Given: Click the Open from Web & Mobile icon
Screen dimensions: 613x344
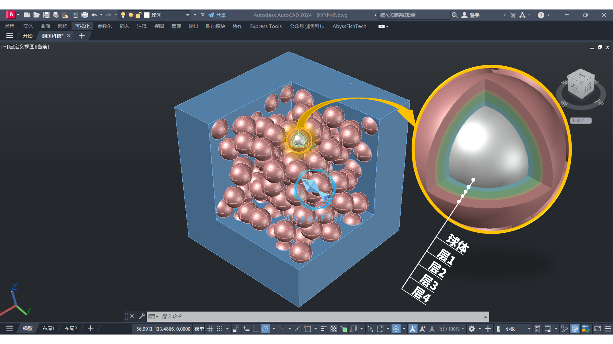Looking at the screenshot, I should (65, 15).
